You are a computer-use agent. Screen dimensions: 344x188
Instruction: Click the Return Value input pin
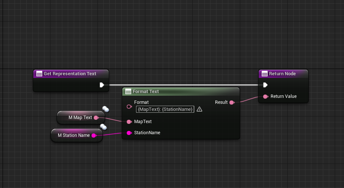pos(266,96)
